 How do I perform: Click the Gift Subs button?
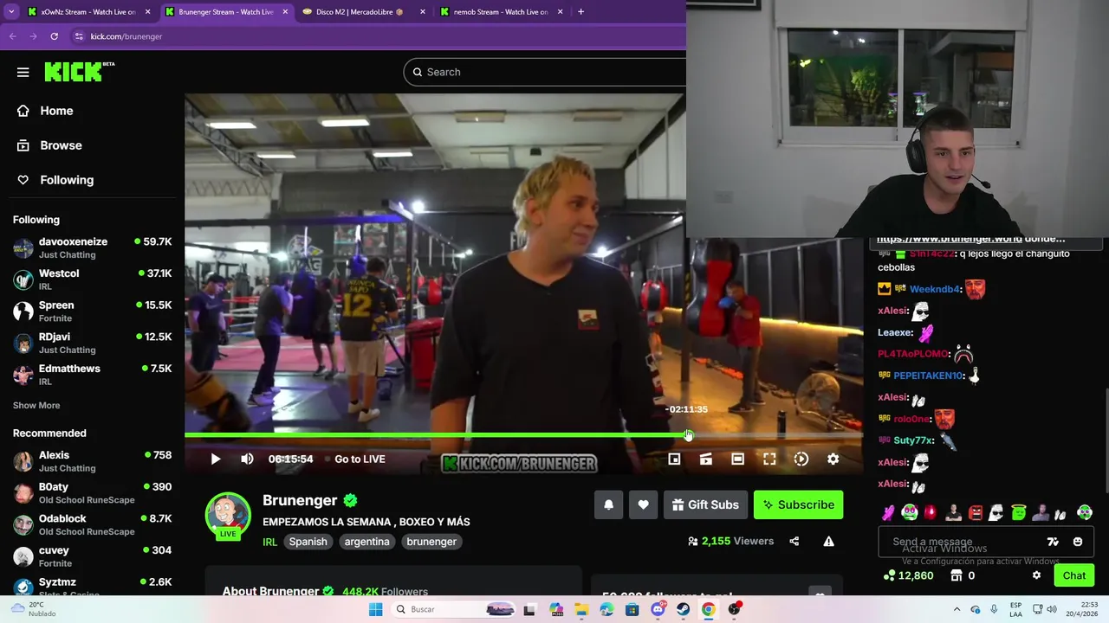[x=705, y=505]
